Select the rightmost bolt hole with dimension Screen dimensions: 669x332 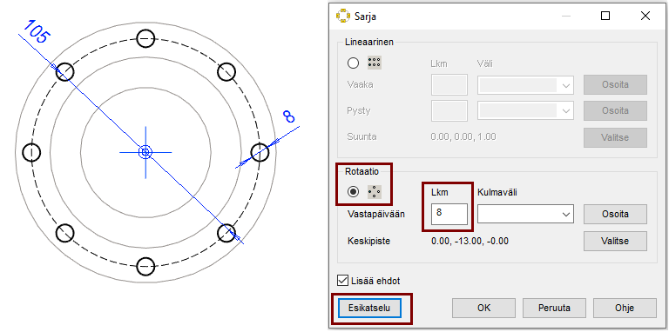260,152
